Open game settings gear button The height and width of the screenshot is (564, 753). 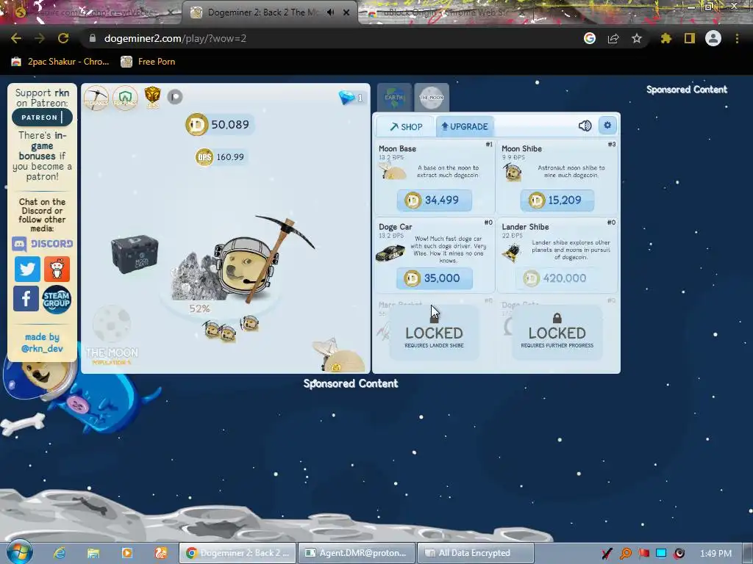pyautogui.click(x=607, y=126)
